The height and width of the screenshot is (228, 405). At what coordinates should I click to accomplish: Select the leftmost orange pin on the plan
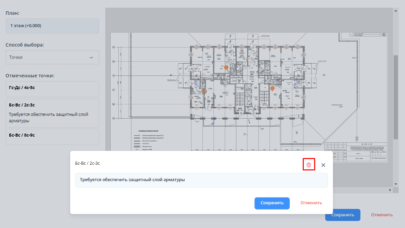pos(204,91)
